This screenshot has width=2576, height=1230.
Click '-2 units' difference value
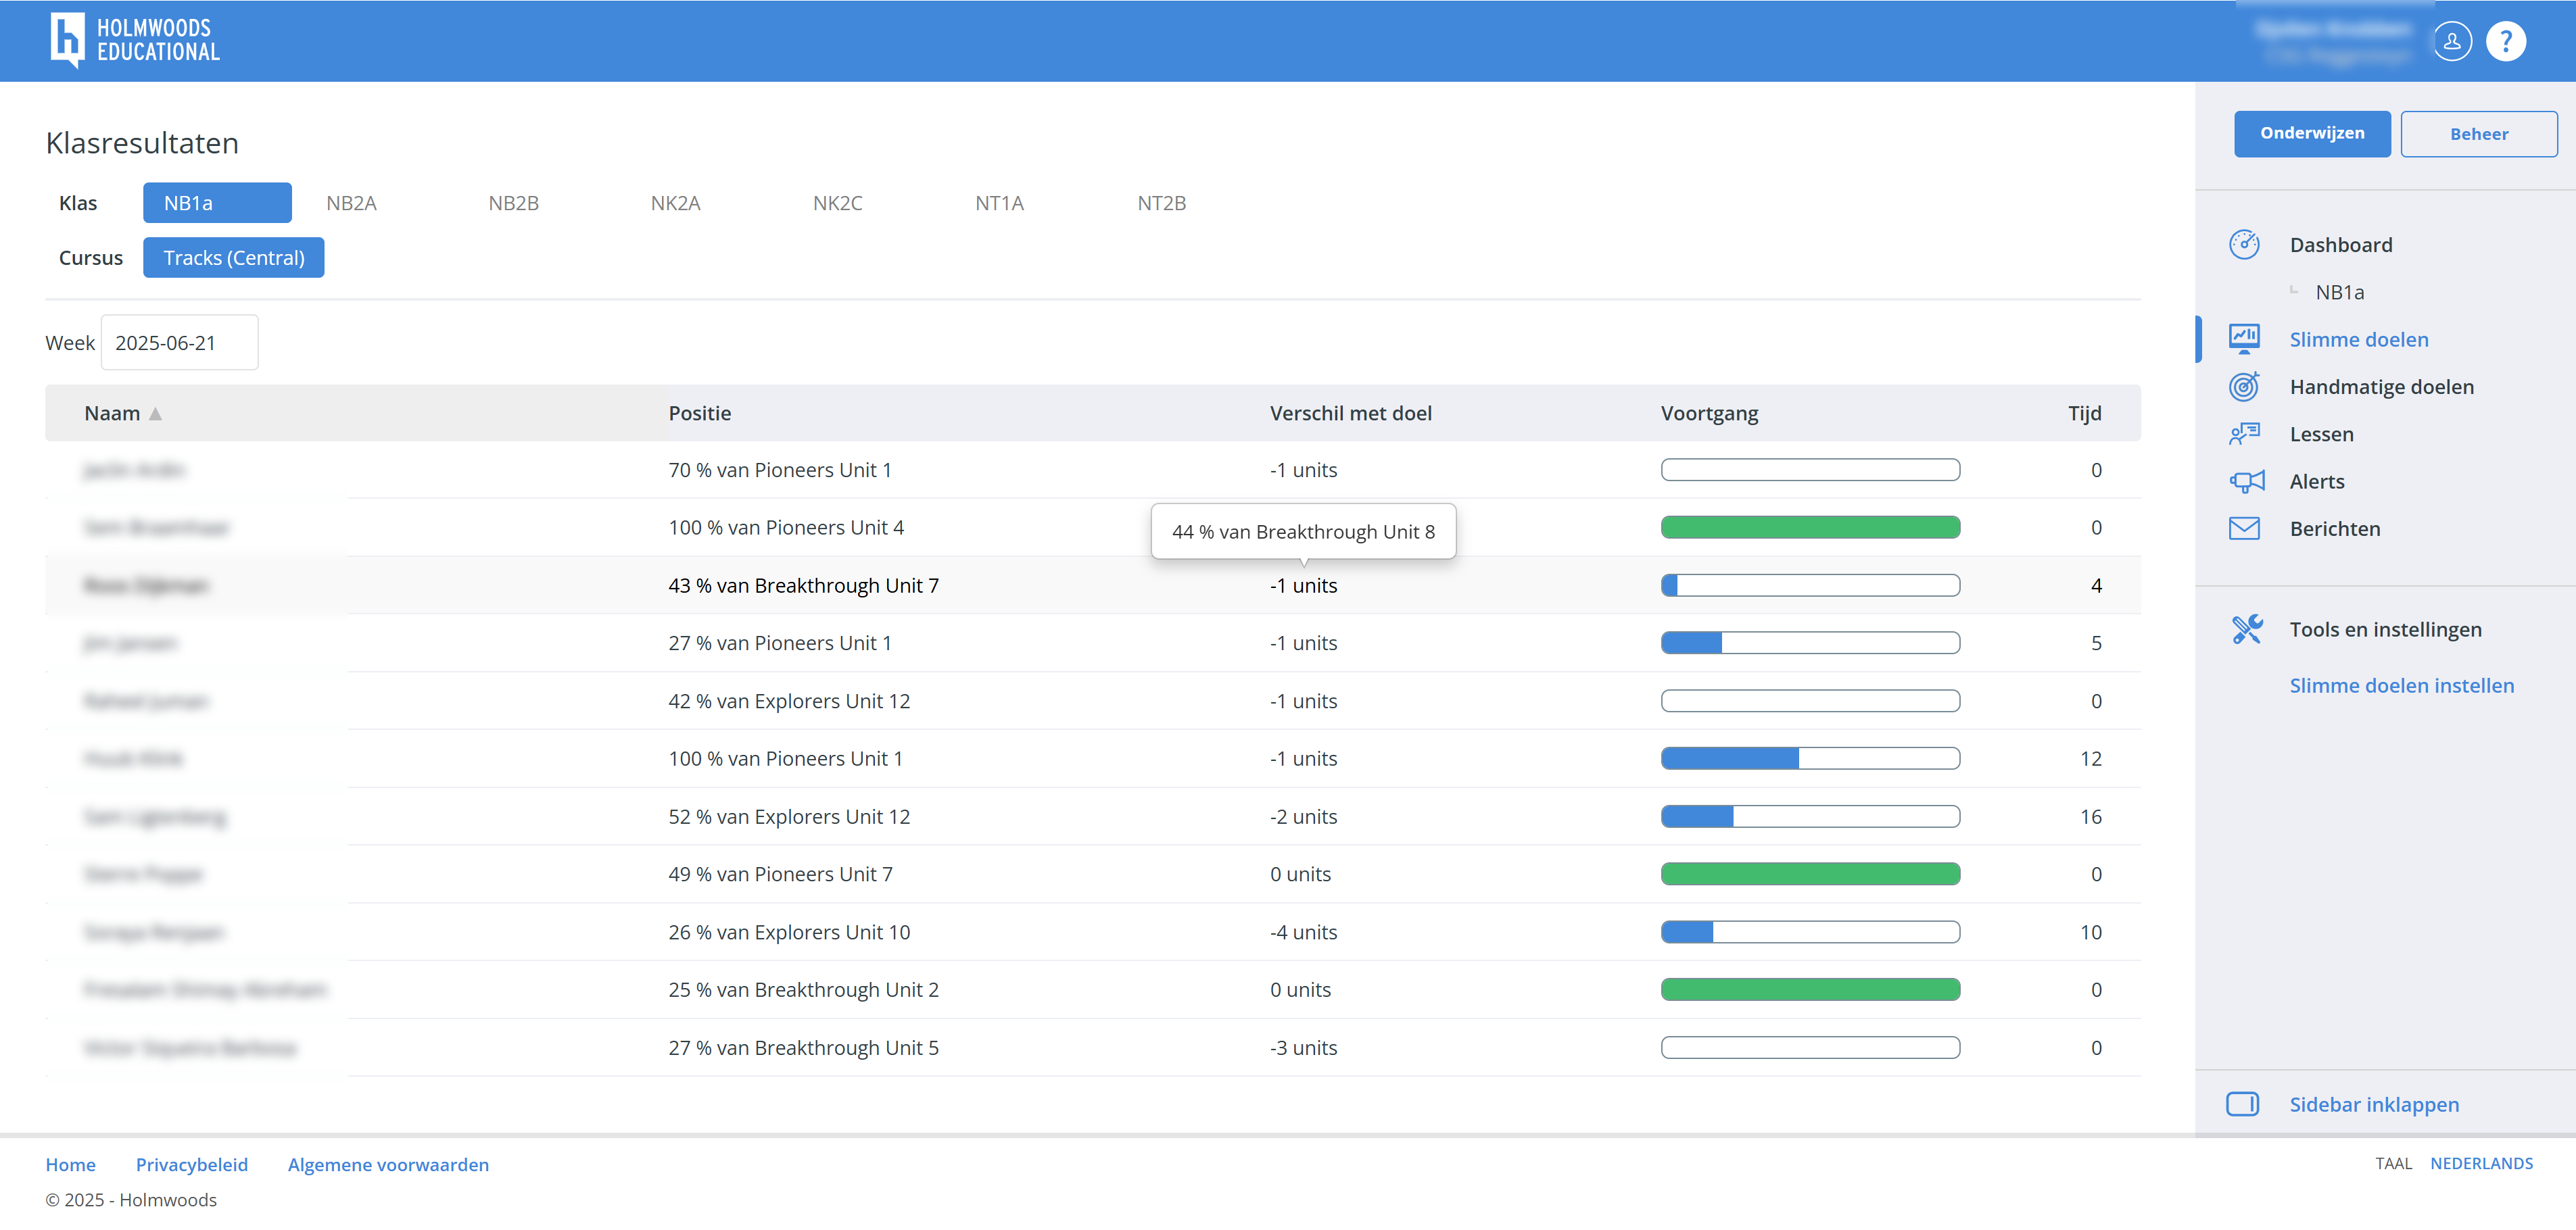point(1303,816)
